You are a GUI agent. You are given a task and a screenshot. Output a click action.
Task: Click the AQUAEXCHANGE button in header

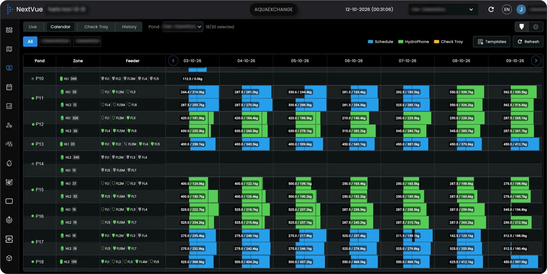pos(273,10)
